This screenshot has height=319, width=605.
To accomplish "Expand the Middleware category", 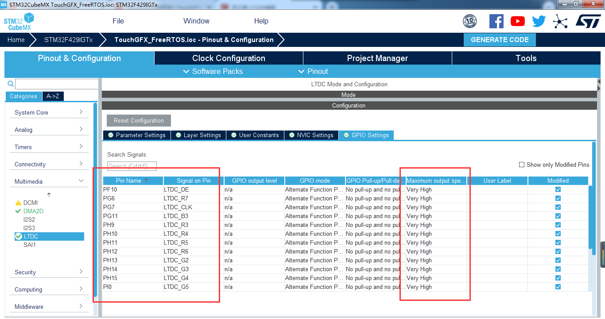I will (x=49, y=307).
